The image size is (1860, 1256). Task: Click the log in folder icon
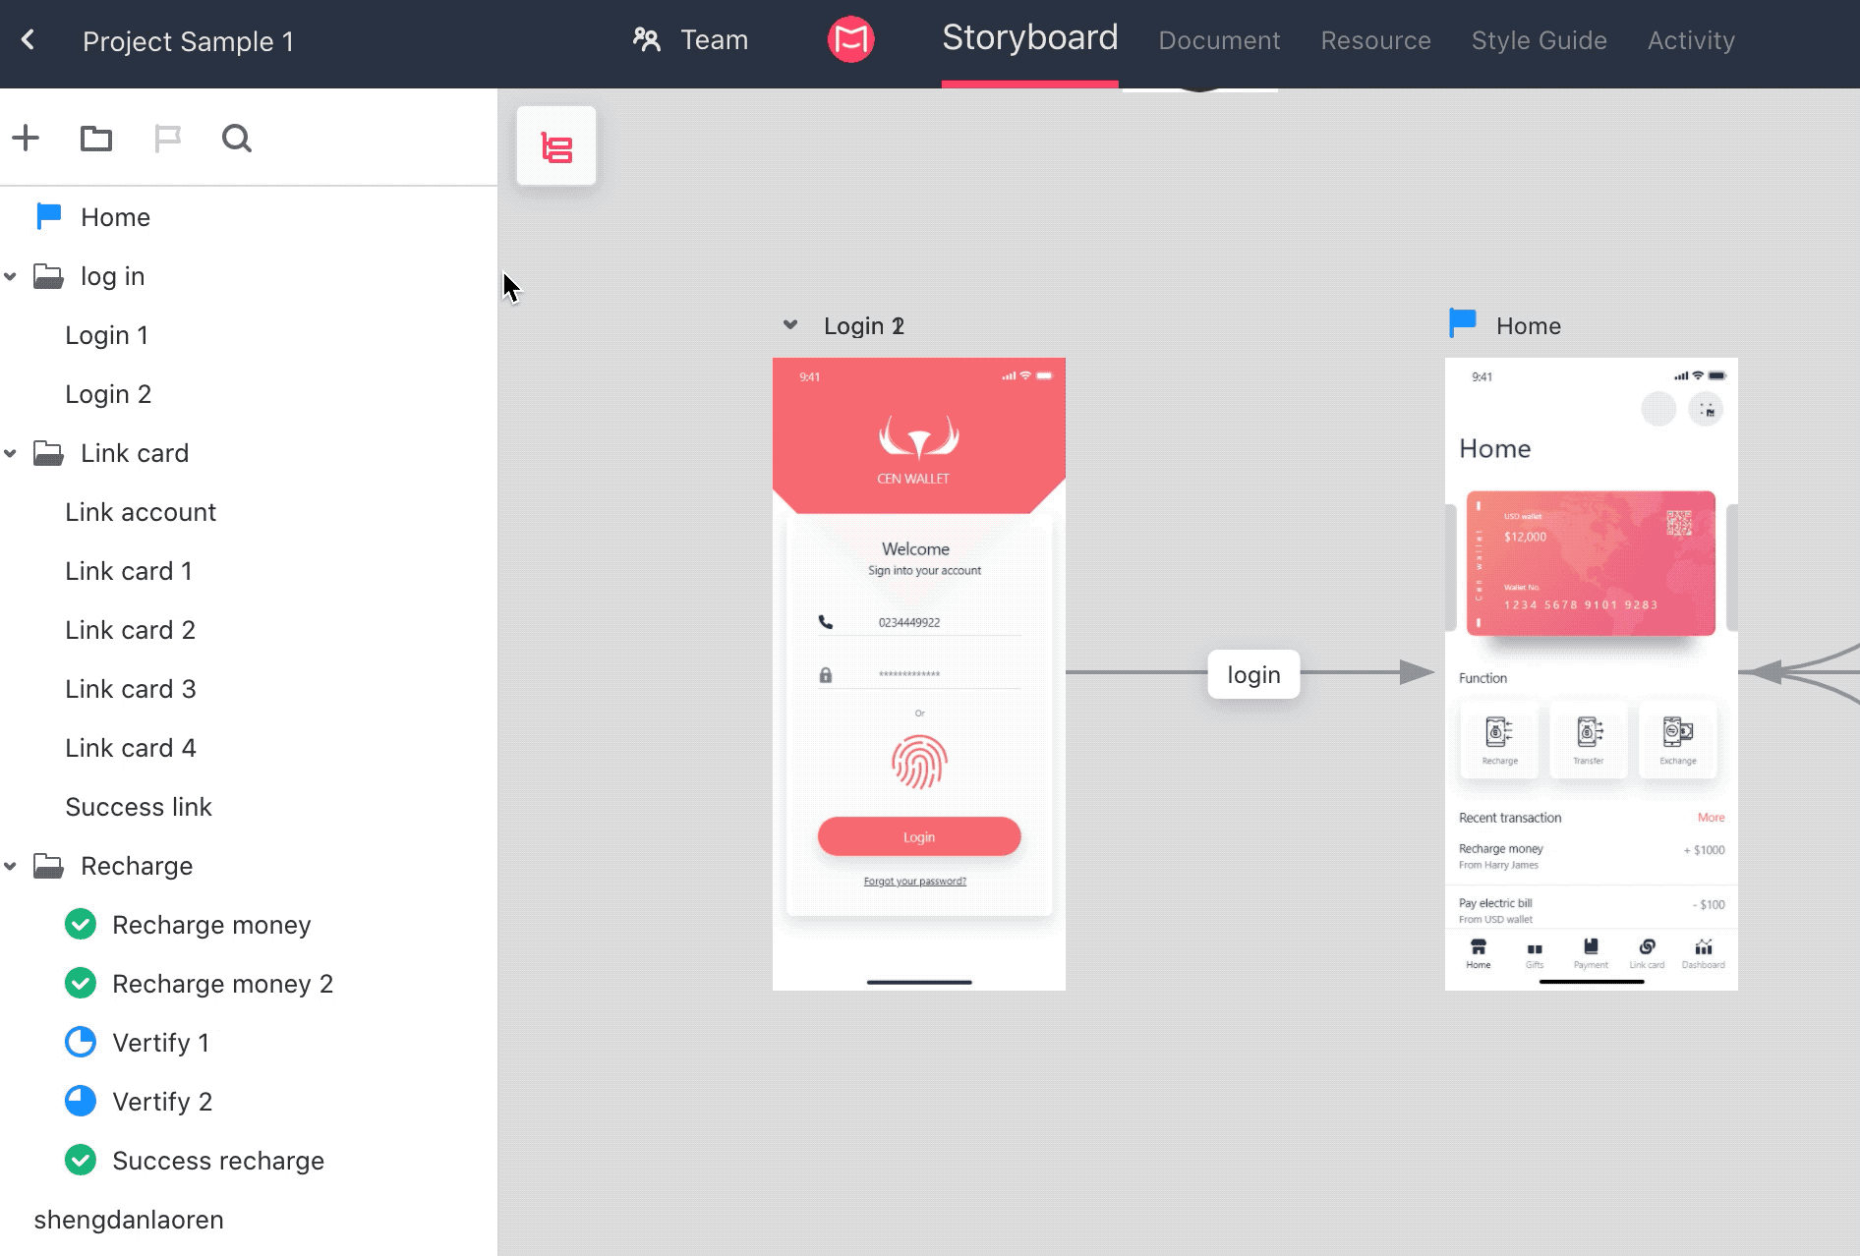pos(48,276)
